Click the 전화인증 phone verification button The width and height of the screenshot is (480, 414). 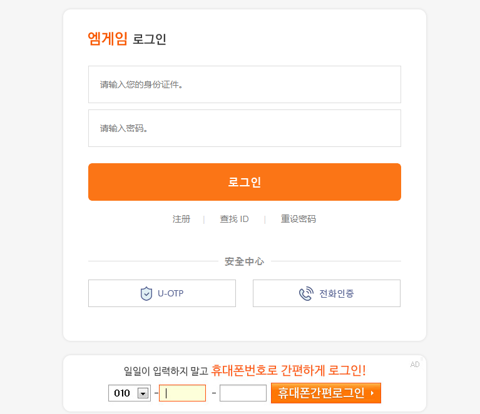327,293
